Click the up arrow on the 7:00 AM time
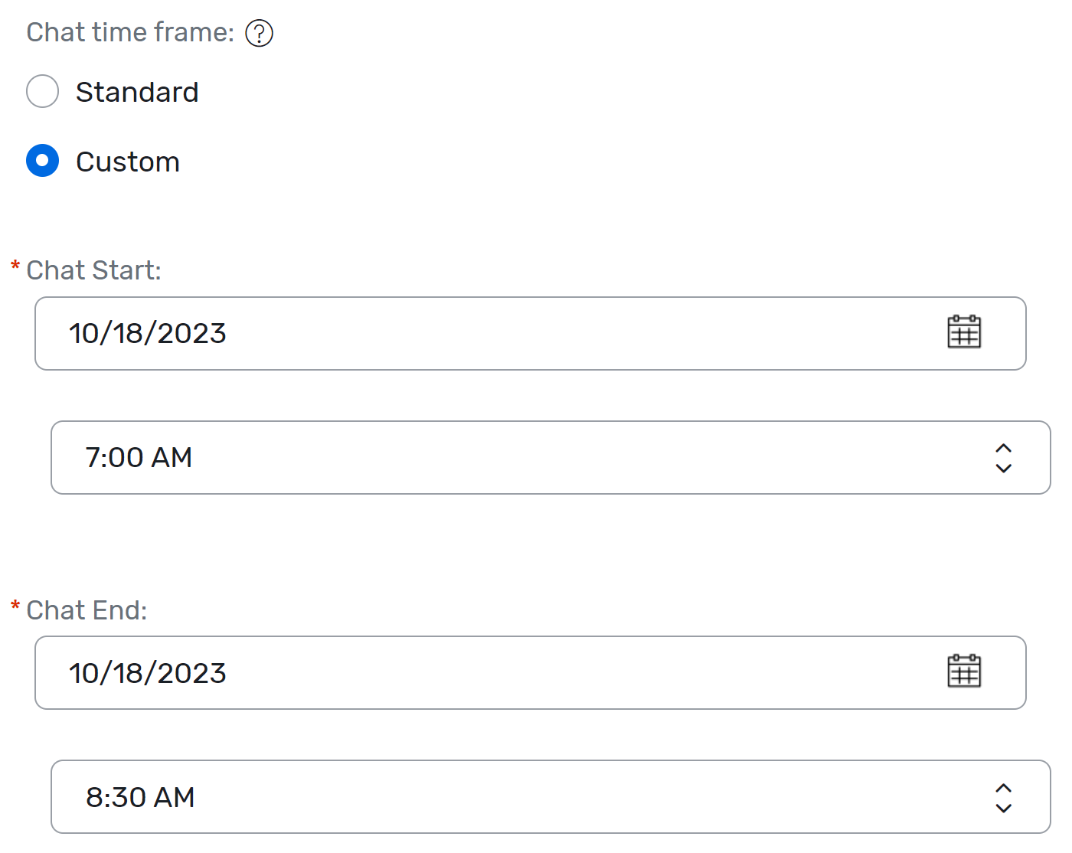The image size is (1072, 853). pos(1004,448)
